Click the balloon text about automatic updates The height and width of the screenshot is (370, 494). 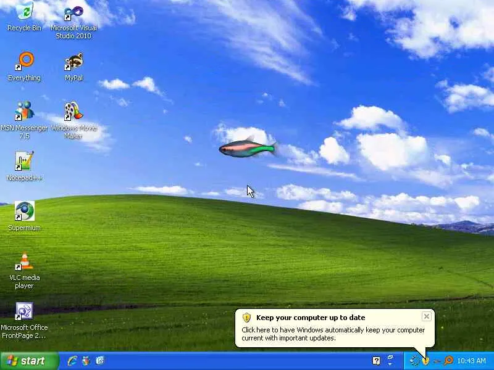333,334
